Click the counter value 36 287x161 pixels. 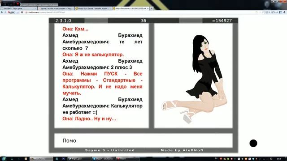(143, 21)
